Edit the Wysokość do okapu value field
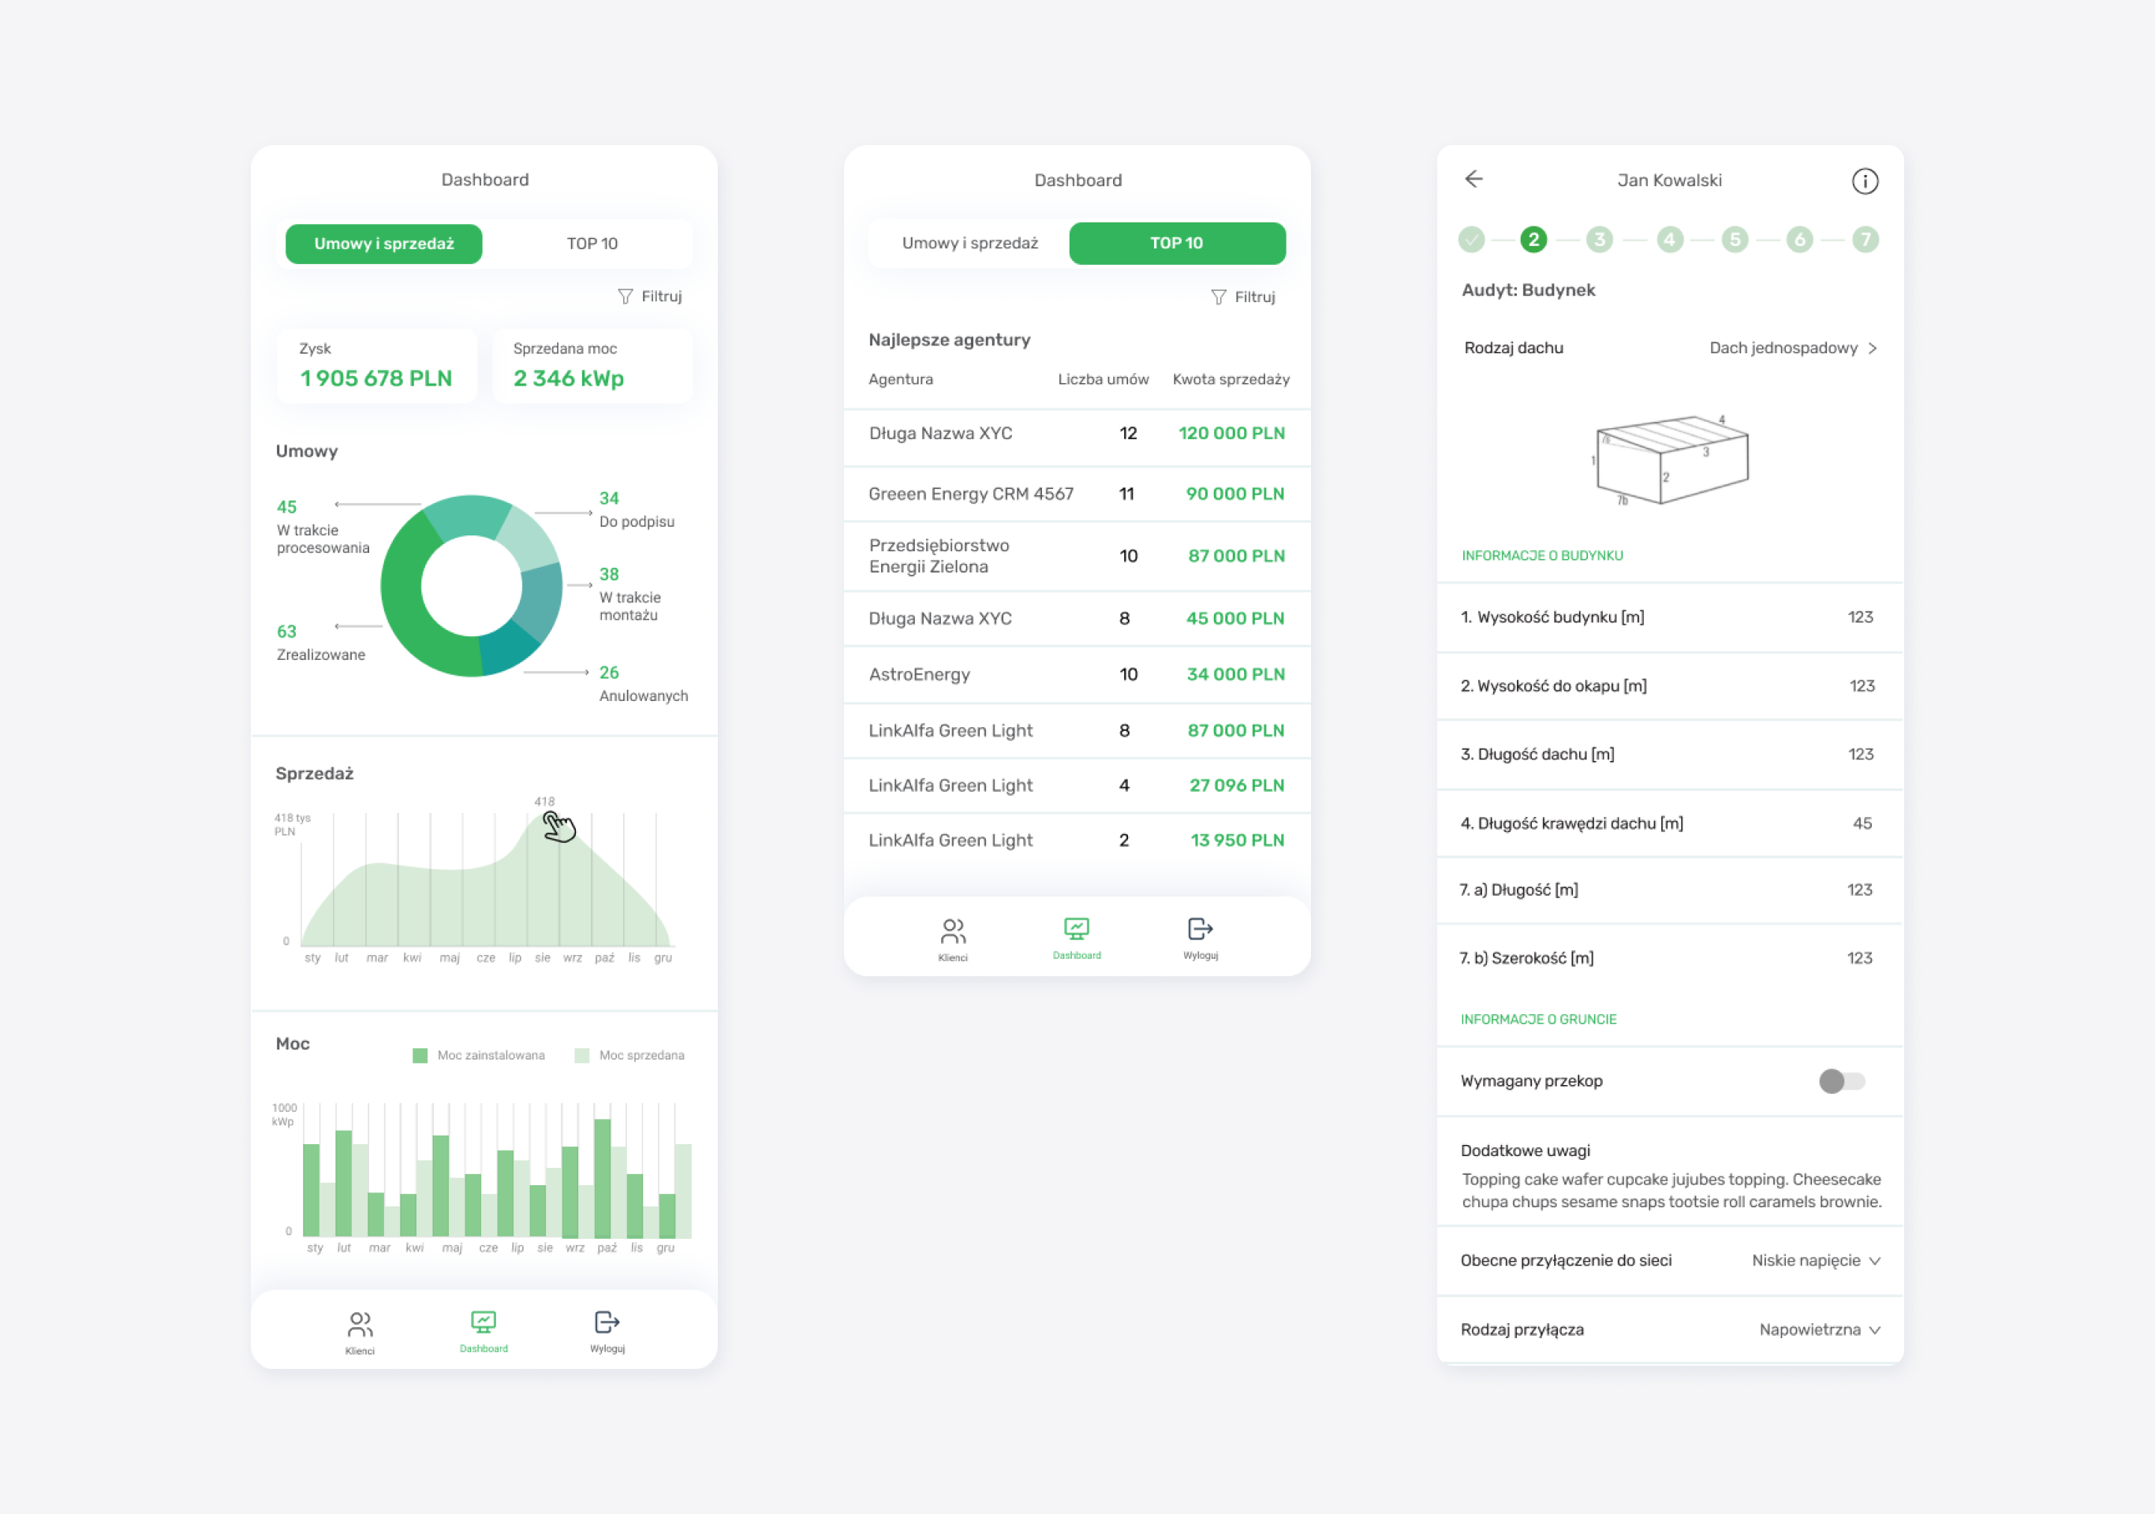Viewport: 2155px width, 1514px height. coord(1862,687)
